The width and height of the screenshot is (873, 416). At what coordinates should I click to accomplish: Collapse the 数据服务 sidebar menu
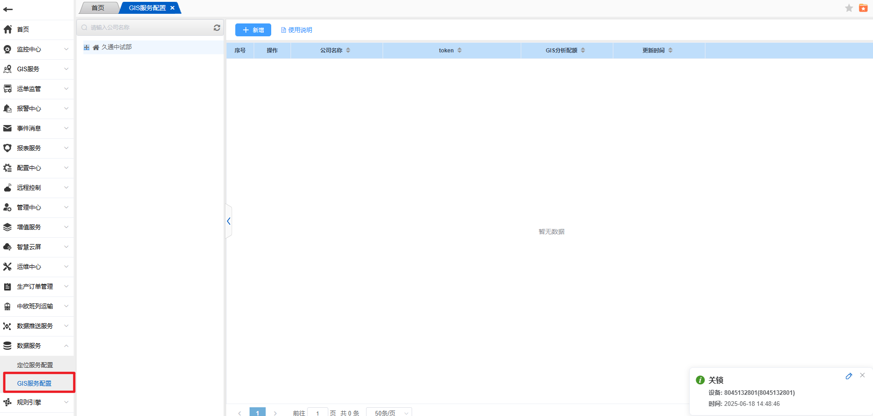(x=37, y=346)
